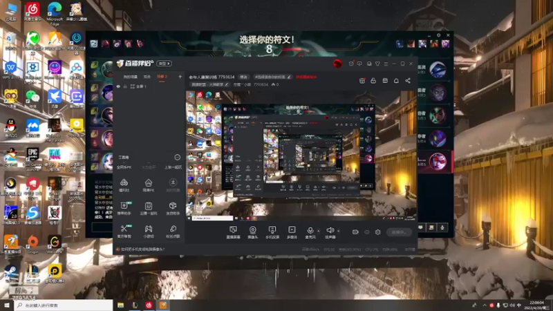Open the notification bell icon
This screenshot has height=311, width=553.
point(396,81)
